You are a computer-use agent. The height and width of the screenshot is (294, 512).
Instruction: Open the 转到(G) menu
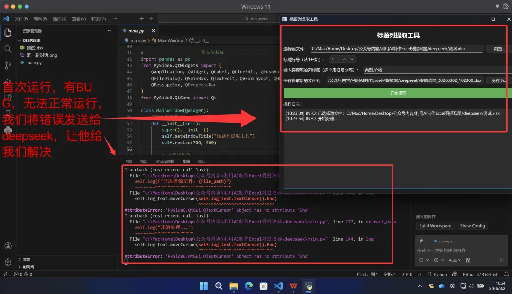pos(99,18)
